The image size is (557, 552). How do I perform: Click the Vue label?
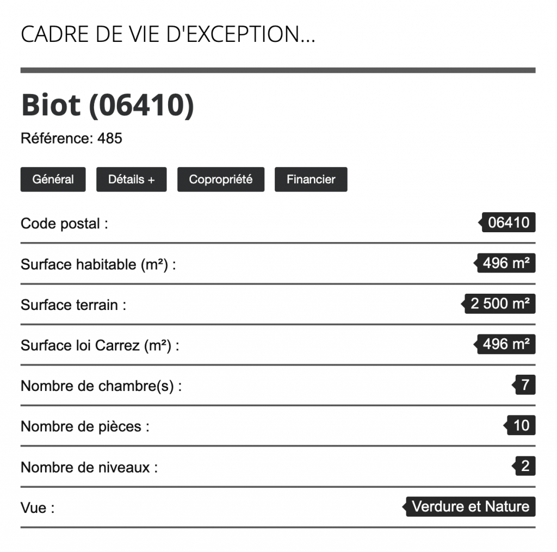[38, 508]
